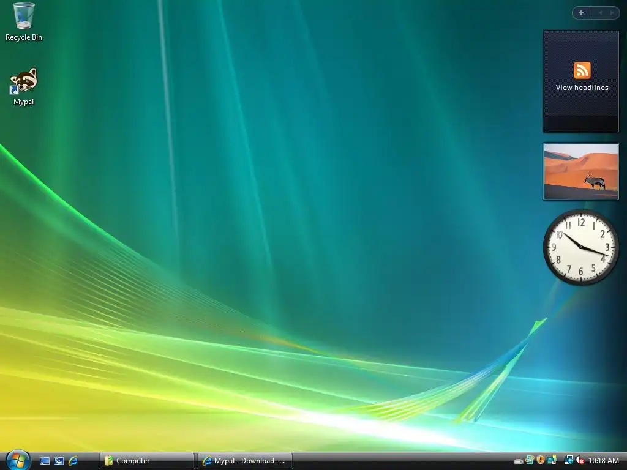This screenshot has height=470, width=627.
Task: Click the 10:18 AM taskbar clock
Action: tap(603, 461)
